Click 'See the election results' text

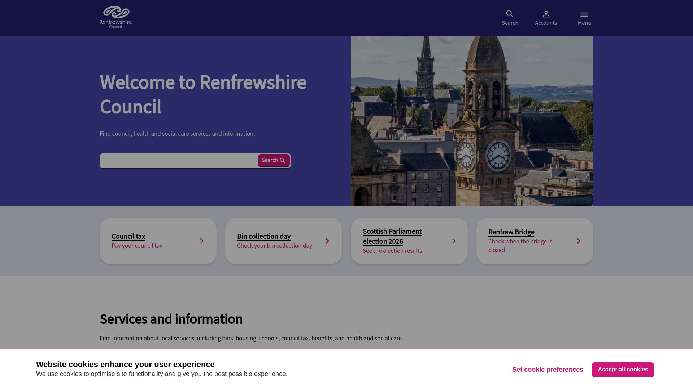392,251
